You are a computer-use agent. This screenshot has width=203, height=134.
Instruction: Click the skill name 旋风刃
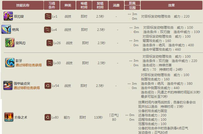pyautogui.click(x=20, y=43)
